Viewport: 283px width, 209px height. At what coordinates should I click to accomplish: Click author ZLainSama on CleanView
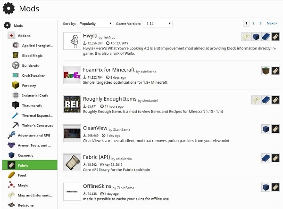pos(122,130)
